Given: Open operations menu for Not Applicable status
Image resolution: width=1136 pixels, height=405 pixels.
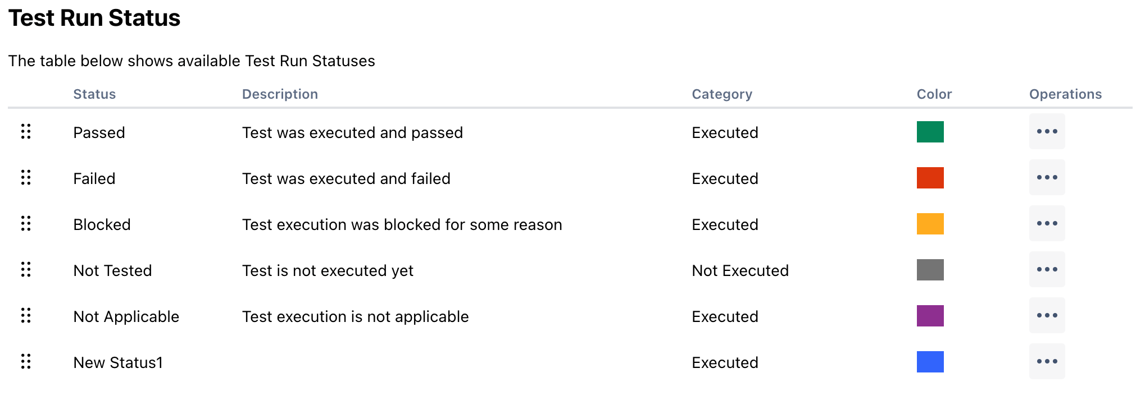Looking at the screenshot, I should 1047,316.
